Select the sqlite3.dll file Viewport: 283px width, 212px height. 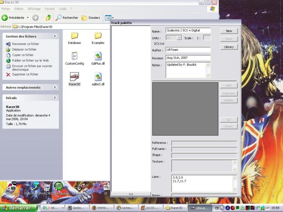pos(98,77)
